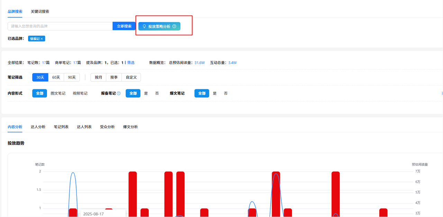This screenshot has width=443, height=217.
Task: Click the lightbulb icon in 投放策略分析
Action: 144,26
